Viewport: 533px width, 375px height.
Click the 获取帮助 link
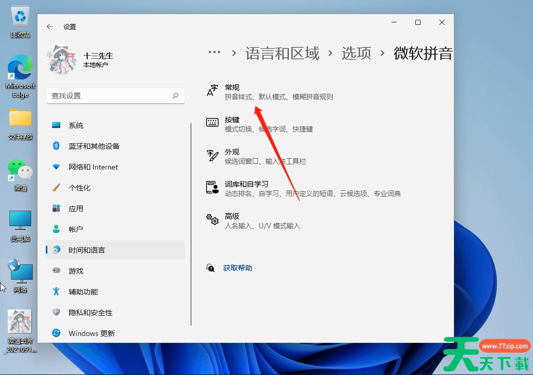click(x=237, y=268)
